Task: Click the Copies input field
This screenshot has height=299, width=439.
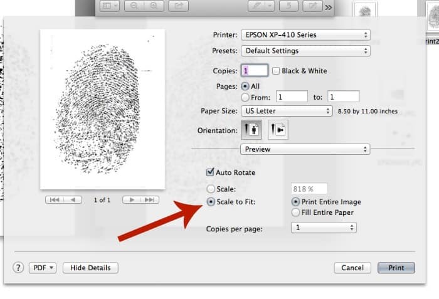Action: [255, 70]
